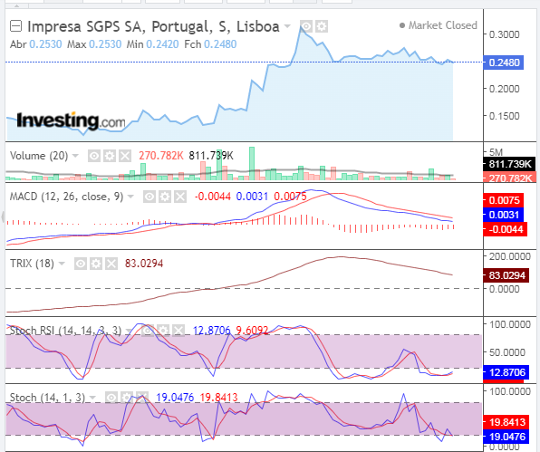The height and width of the screenshot is (452, 540).
Task: Click the MACD (12, 26, close, 9) title
Action: [x=66, y=197]
